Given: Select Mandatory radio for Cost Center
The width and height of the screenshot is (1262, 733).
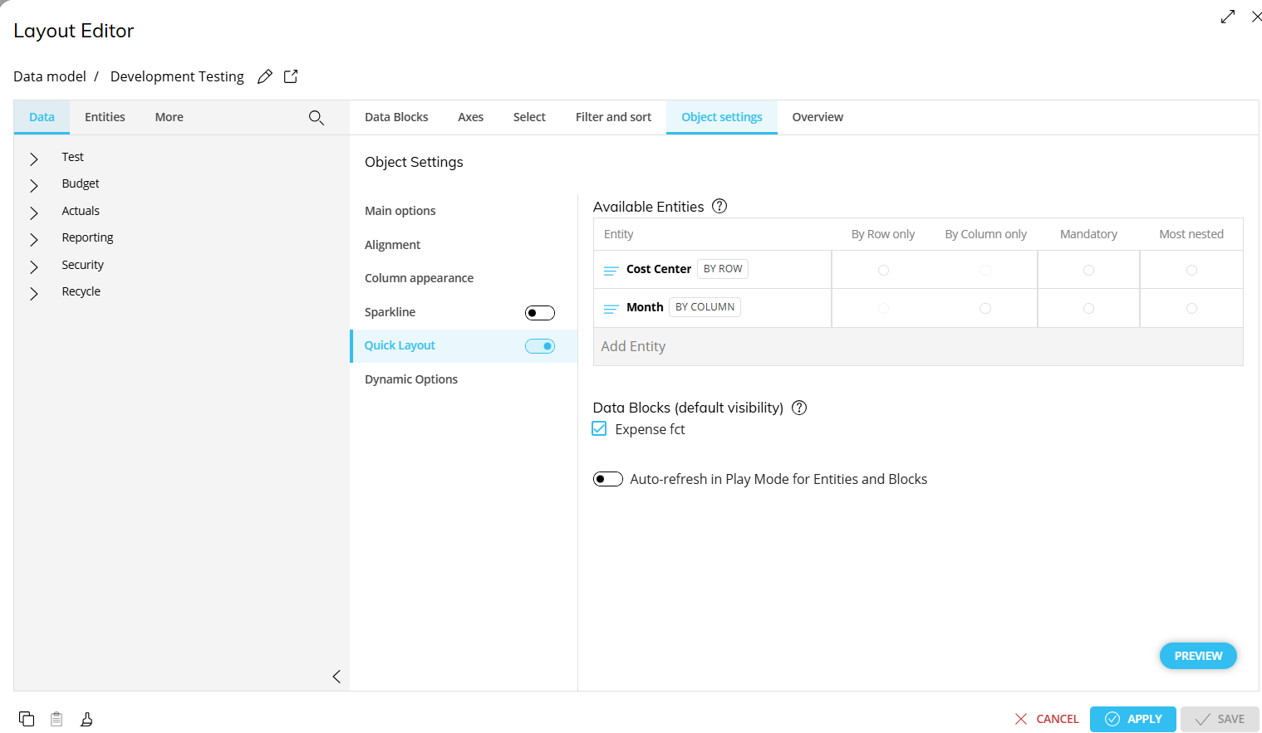Looking at the screenshot, I should [x=1088, y=270].
